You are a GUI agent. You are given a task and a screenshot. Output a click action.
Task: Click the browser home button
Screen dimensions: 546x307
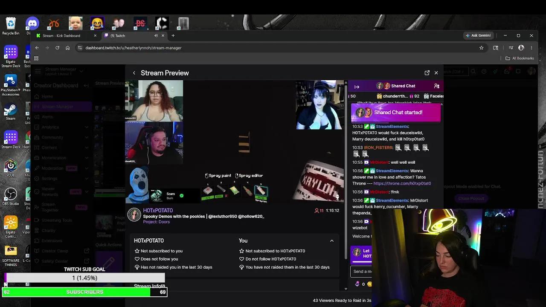[x=67, y=48]
